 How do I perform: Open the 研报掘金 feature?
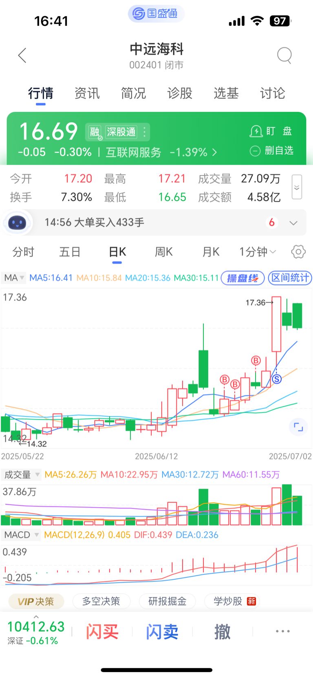coord(168,601)
